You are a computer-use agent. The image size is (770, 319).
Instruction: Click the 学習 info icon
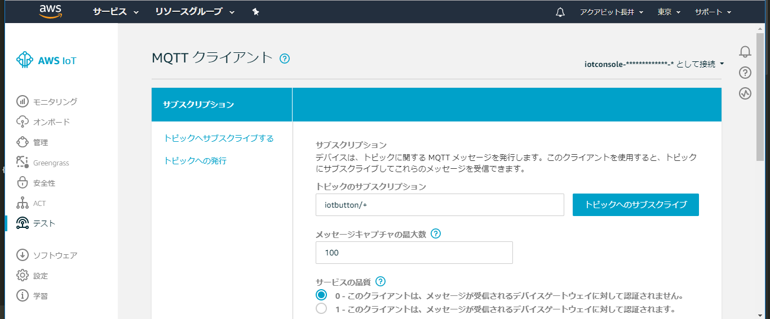click(23, 296)
